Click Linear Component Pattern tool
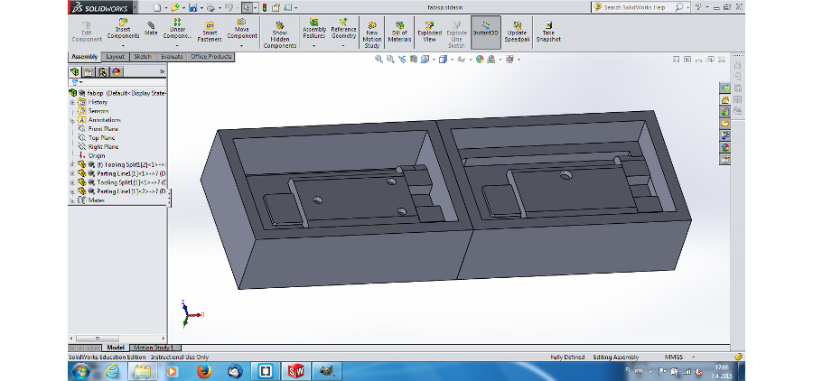This screenshot has height=381, width=813. pos(177,30)
